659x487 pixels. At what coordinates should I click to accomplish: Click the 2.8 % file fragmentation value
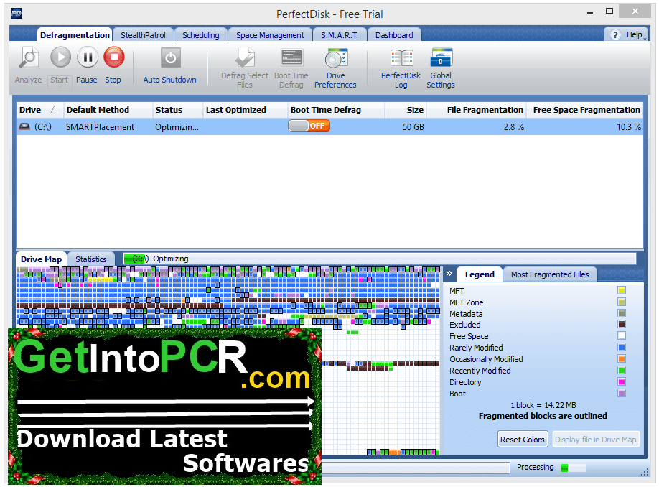click(513, 127)
